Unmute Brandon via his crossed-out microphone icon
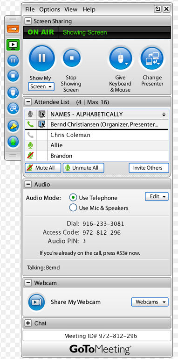The image size is (178, 359). click(x=30, y=156)
